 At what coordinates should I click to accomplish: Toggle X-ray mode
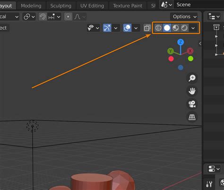pos(147,28)
